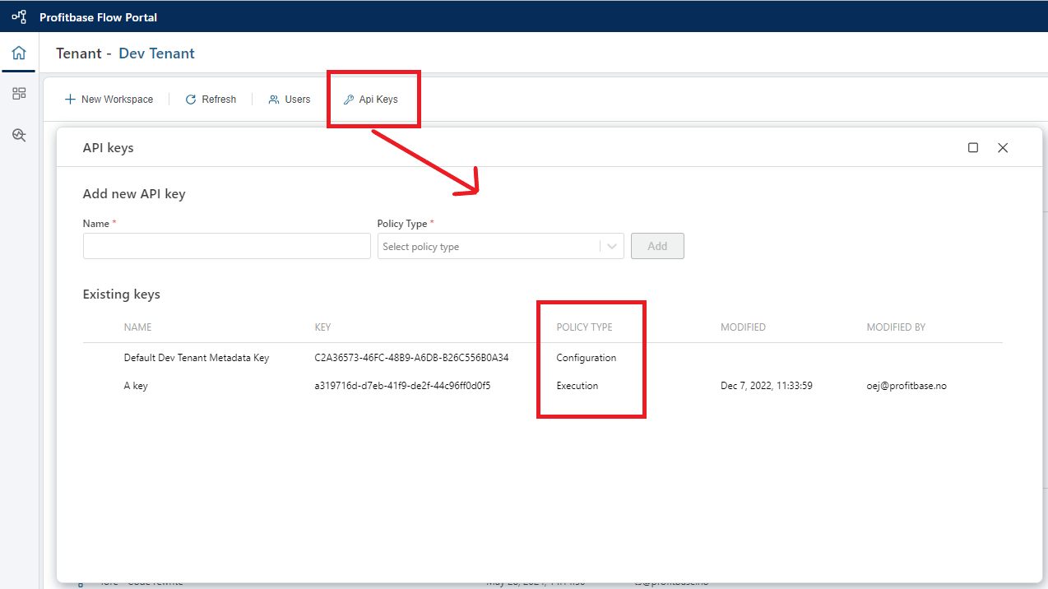Open the workspaces grid sidebar icon

(19, 94)
